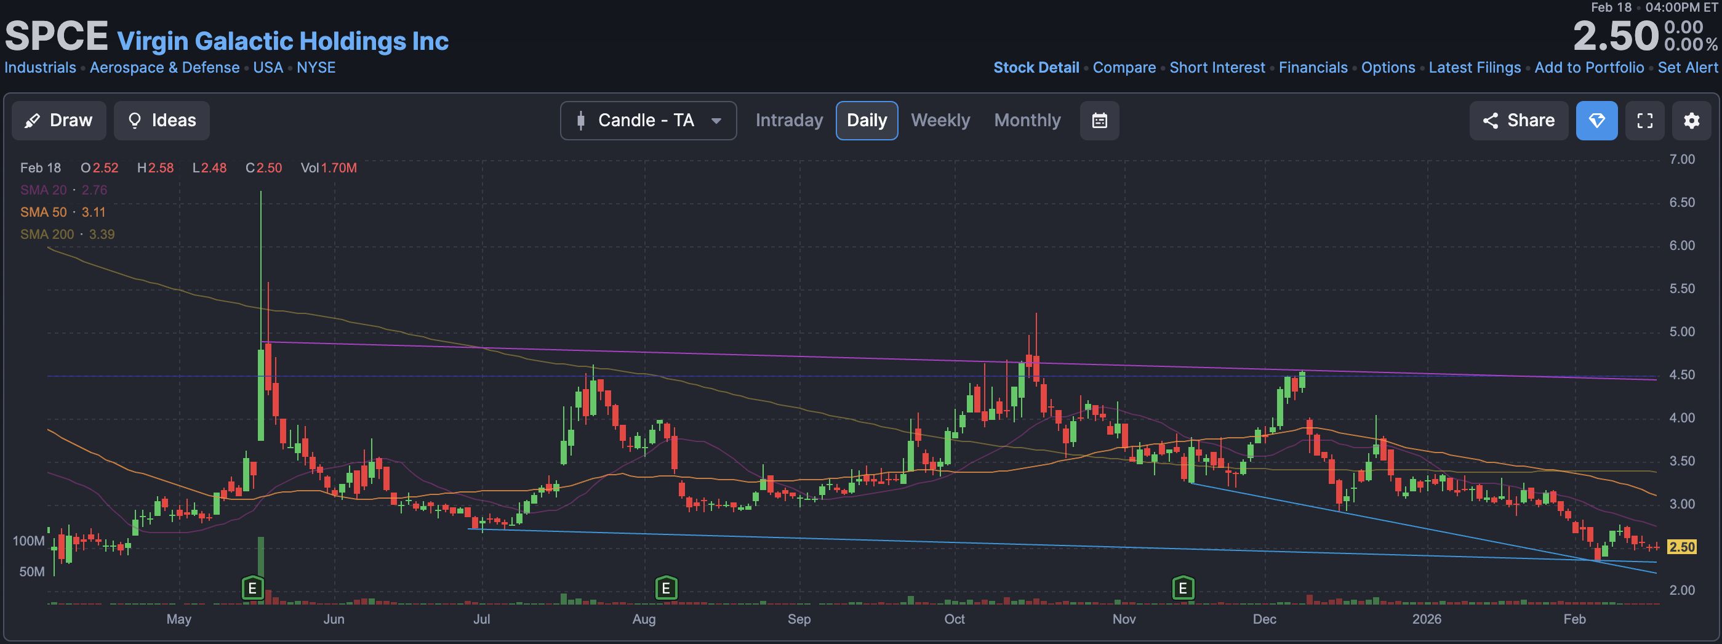Click the 2026 label on time axis
The image size is (1722, 644).
point(1427,619)
